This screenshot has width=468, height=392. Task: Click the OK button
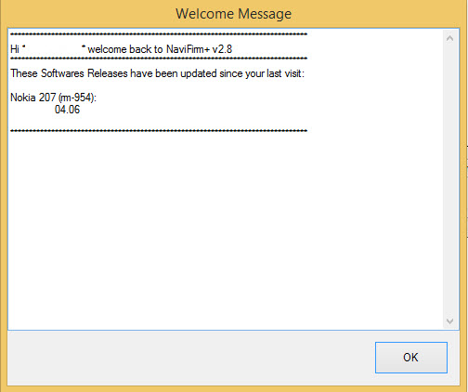coord(411,358)
